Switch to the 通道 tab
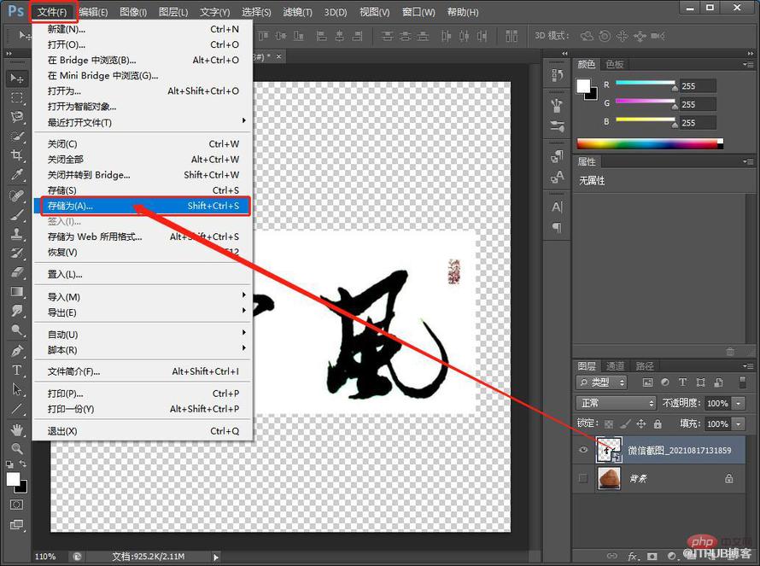Image resolution: width=760 pixels, height=566 pixels. point(615,366)
